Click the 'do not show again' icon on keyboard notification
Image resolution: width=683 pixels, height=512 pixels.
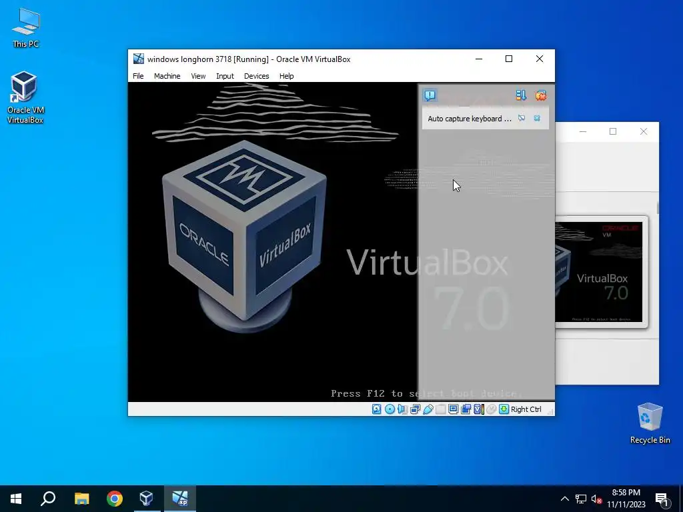(522, 118)
